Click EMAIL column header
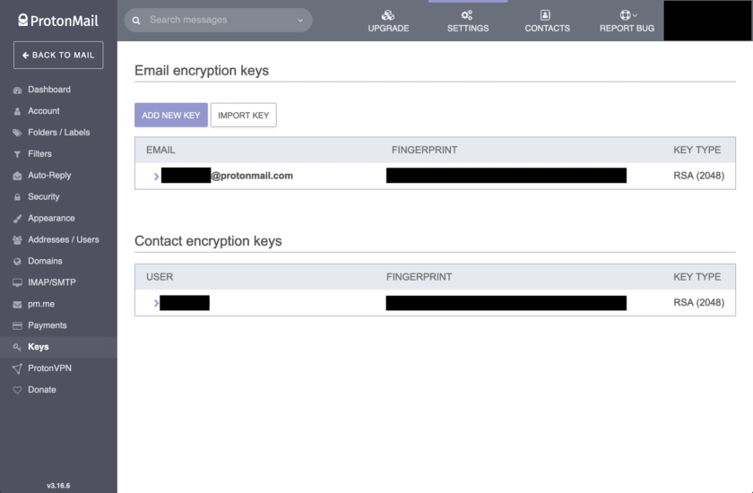 tap(160, 151)
